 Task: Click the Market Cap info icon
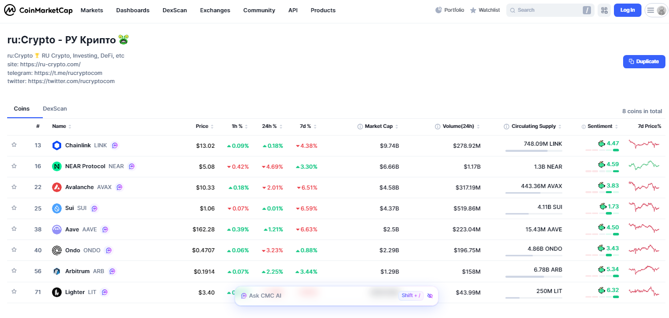[x=360, y=126]
